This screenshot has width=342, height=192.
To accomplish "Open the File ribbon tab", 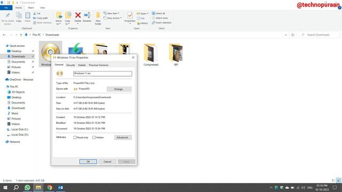I will pyautogui.click(x=6, y=7).
